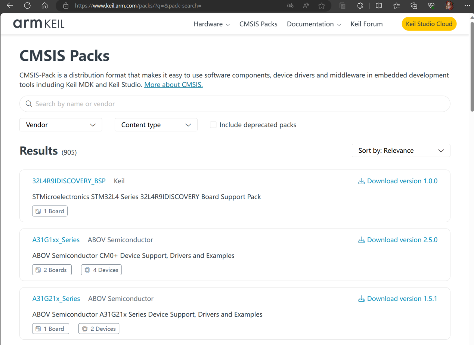The height and width of the screenshot is (345, 474).
Task: Click download icon for 32L4R9IDISCOVERY_BSP
Action: click(x=361, y=181)
